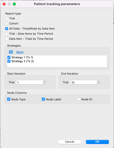
Task: Increase Start Iteration trial with up arrow
Action: point(45,81)
